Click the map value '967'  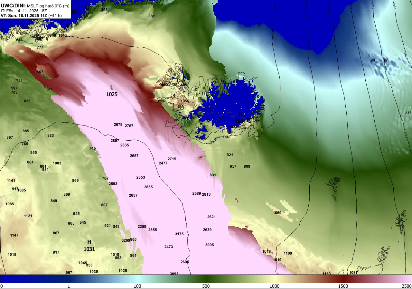(69, 273)
